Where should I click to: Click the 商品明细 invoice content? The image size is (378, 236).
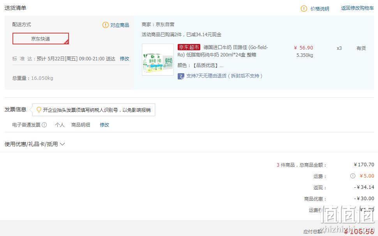(81, 125)
